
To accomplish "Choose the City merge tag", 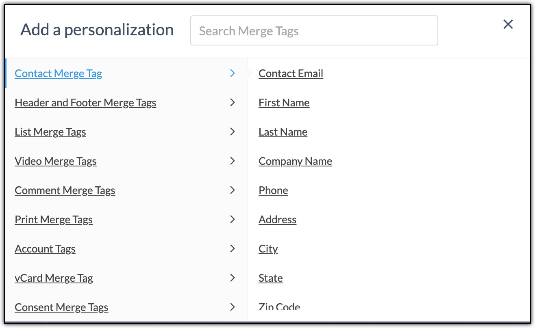I will point(268,249).
